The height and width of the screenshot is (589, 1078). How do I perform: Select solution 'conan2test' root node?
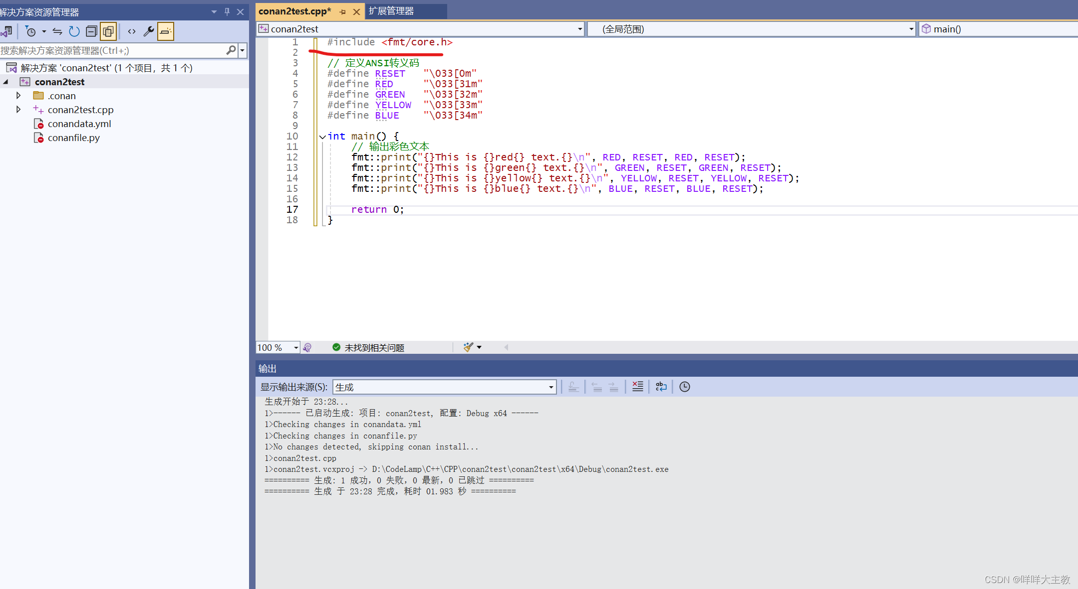106,68
